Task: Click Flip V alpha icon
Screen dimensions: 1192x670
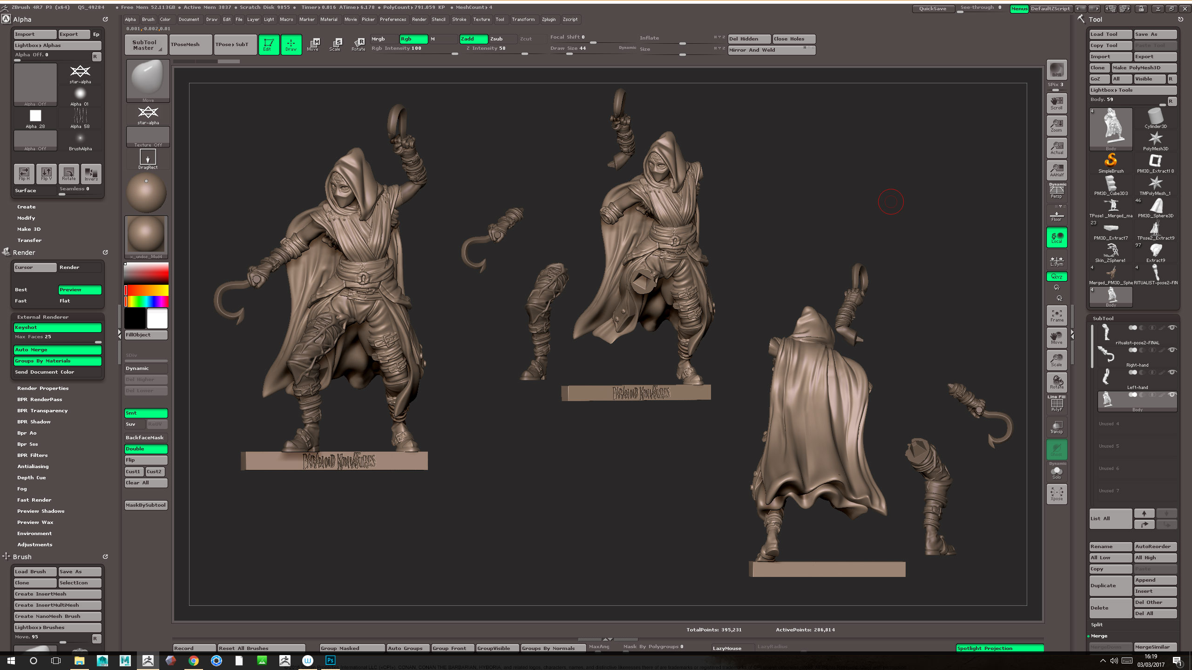Action: (47, 174)
